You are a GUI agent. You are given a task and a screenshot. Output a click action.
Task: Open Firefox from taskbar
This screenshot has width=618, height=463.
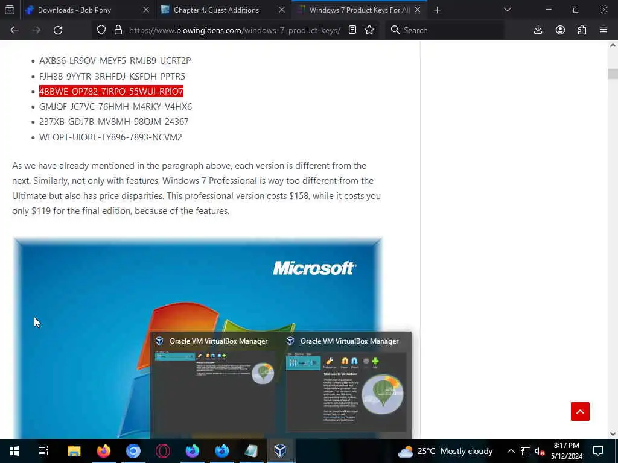[x=104, y=451]
